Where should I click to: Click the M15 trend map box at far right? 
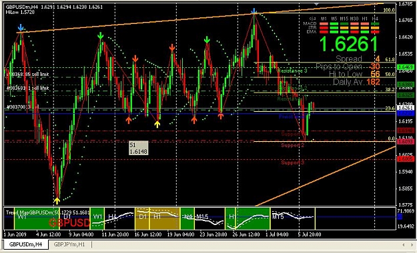[293, 219]
